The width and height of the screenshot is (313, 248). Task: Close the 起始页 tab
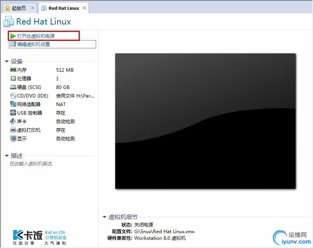coord(33,8)
